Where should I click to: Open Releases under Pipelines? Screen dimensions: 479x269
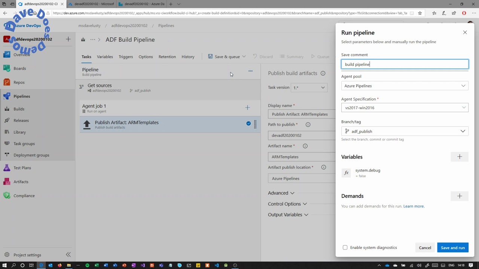coord(21,120)
